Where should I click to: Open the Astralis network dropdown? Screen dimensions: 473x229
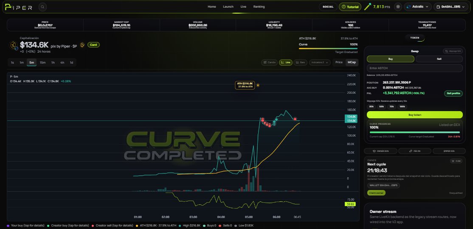pos(417,7)
